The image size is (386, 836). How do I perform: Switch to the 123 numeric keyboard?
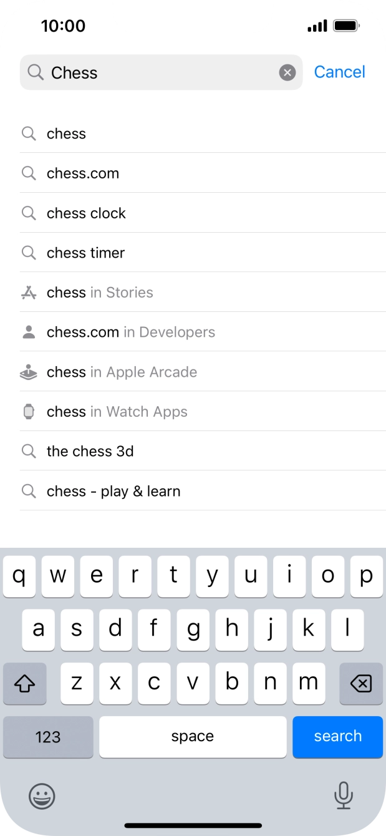pyautogui.click(x=48, y=737)
